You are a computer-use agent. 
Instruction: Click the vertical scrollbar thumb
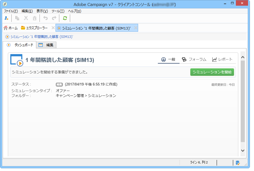(x=243, y=101)
